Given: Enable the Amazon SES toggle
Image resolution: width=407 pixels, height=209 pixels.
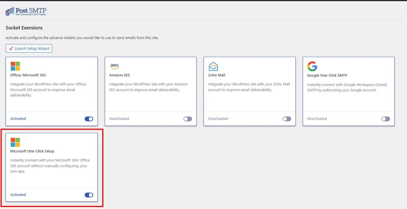Looking at the screenshot, I should [x=188, y=119].
